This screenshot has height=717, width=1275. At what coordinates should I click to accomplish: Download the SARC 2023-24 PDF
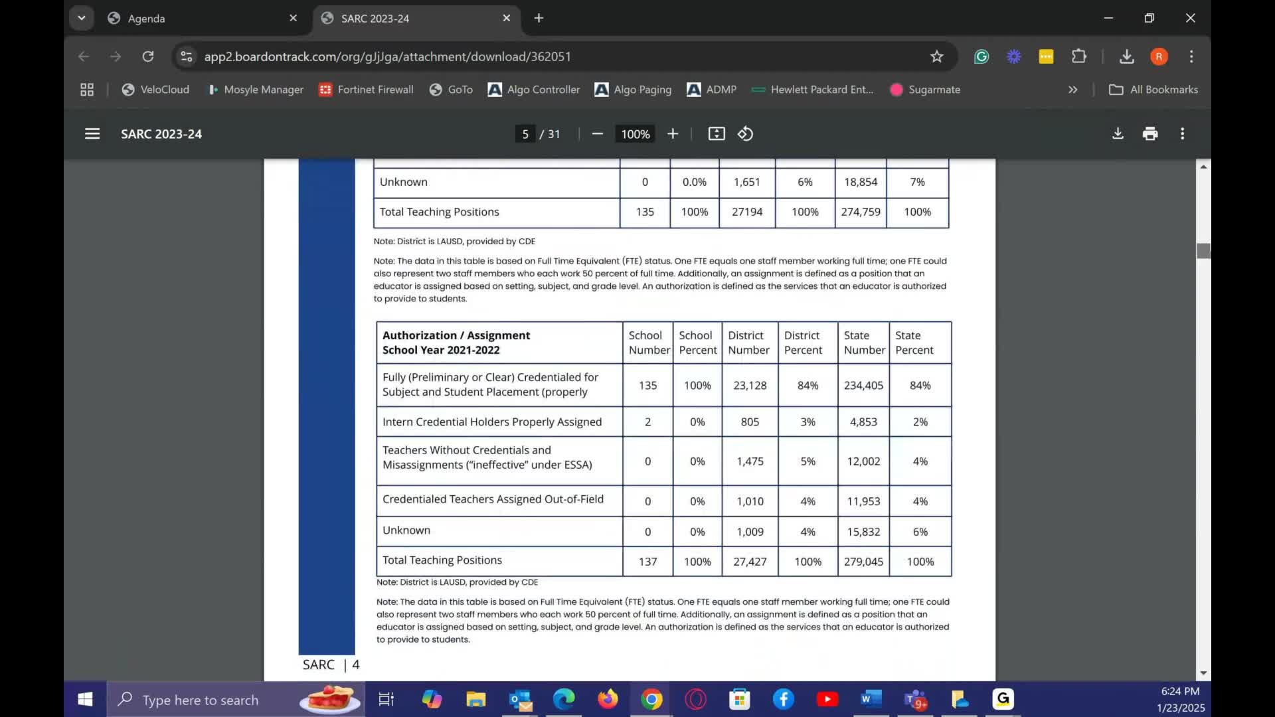(x=1118, y=134)
